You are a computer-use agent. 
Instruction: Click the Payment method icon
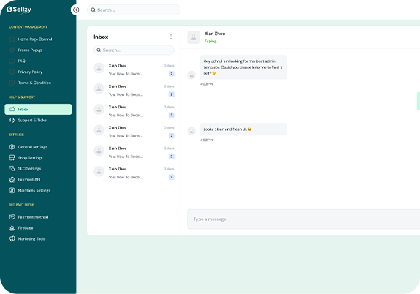[12, 216]
